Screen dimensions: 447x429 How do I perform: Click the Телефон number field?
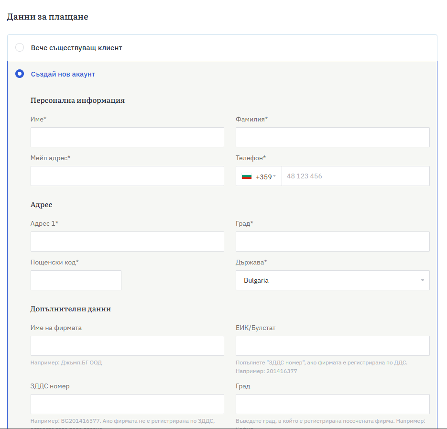click(355, 176)
